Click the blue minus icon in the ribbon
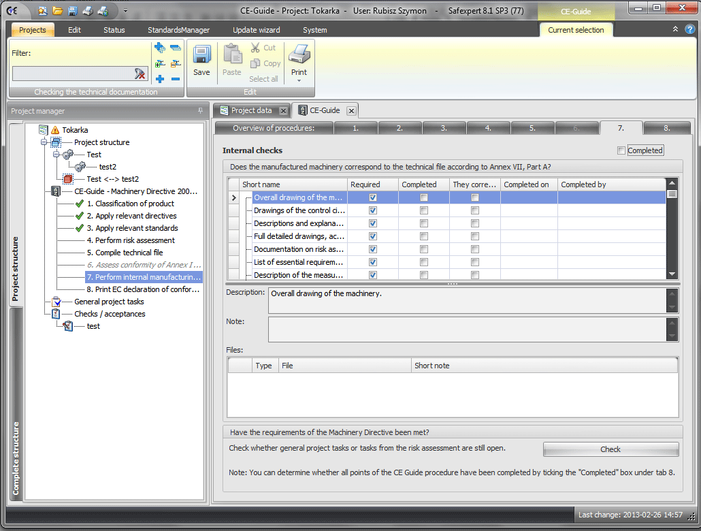Viewport: 701px width, 531px height. [176, 79]
